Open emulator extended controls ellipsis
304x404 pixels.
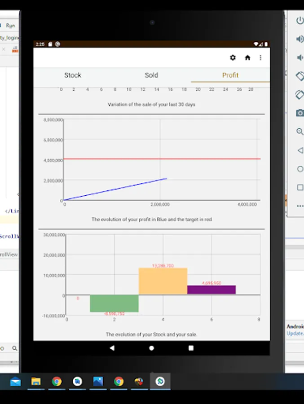click(300, 206)
